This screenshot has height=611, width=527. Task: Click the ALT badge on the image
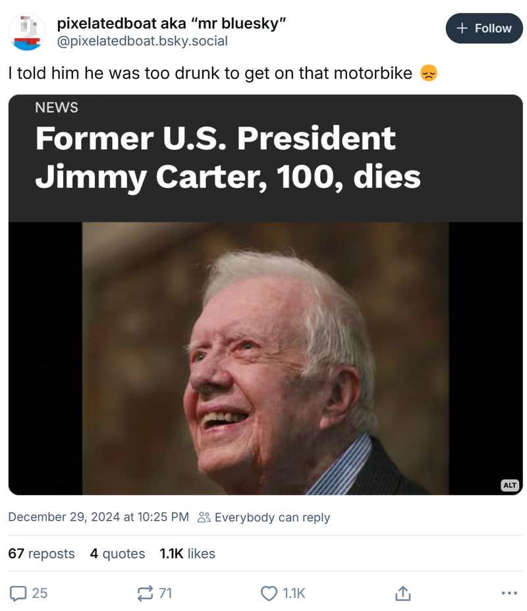click(x=509, y=484)
